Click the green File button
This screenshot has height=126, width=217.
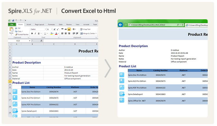pos(12,25)
